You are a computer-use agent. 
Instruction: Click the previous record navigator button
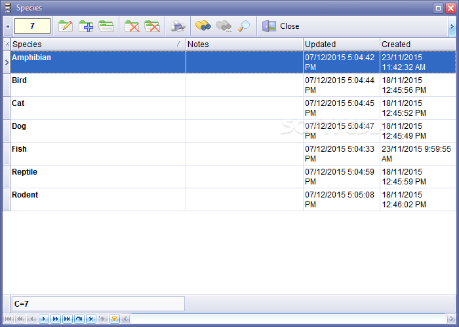[32, 319]
